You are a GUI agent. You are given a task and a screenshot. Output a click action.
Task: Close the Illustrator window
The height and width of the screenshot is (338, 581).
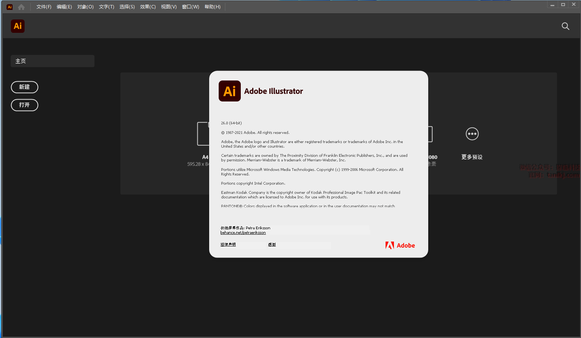[x=574, y=5]
